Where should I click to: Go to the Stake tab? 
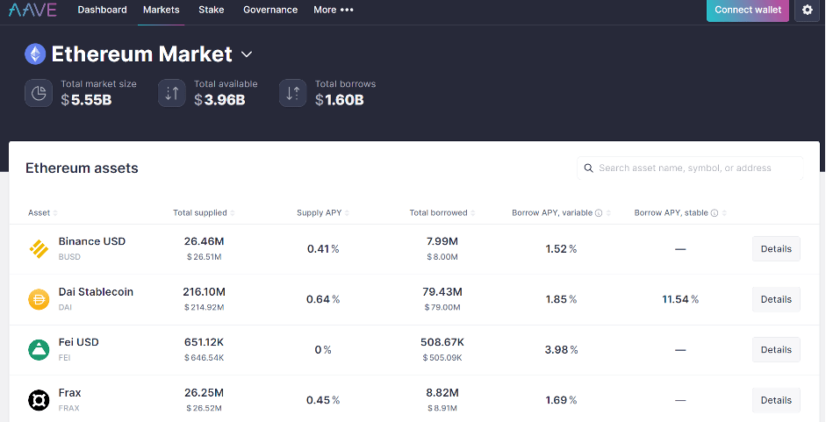tap(212, 10)
